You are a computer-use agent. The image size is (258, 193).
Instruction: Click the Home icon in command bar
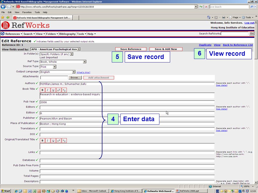(x=209, y=17)
